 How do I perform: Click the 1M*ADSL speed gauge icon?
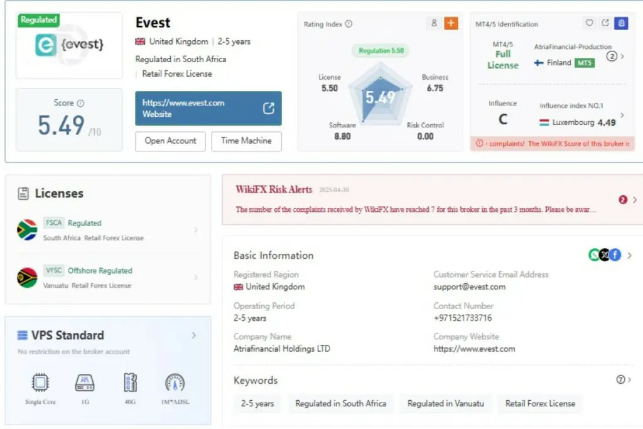click(x=175, y=383)
